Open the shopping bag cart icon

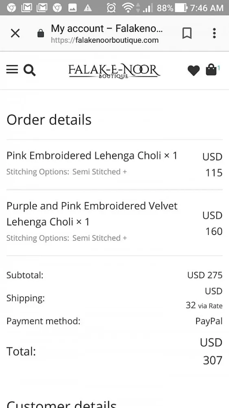click(211, 70)
